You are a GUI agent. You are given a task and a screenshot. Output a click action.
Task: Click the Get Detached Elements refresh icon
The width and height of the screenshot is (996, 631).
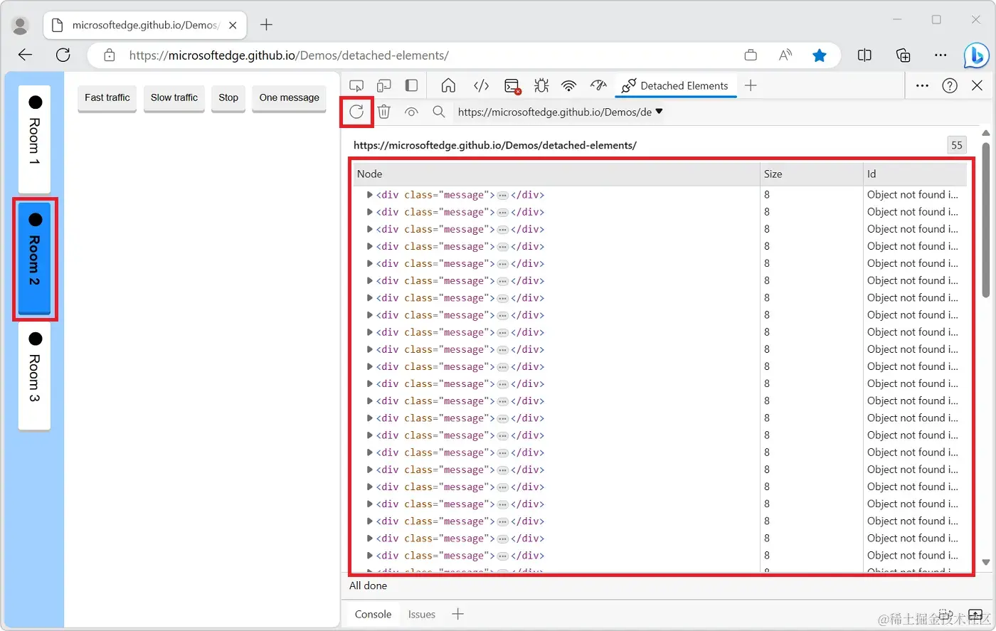click(x=356, y=112)
